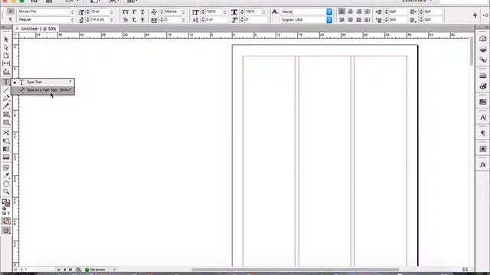Click the Align Right paragraph button
The image size is (490, 275).
(359, 11)
